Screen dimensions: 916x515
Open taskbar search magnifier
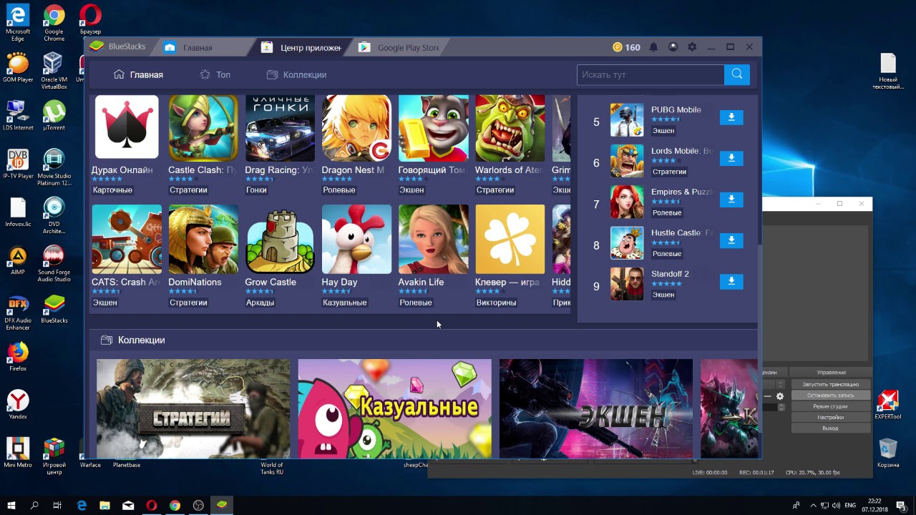[34, 505]
